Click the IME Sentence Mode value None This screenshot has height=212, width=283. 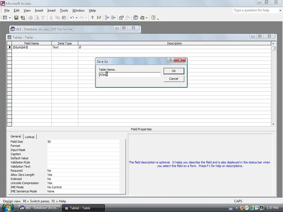[x=83, y=192]
